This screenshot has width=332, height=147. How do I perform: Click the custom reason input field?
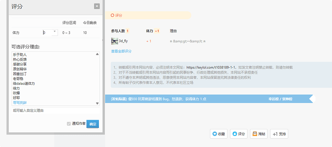[x=55, y=110]
